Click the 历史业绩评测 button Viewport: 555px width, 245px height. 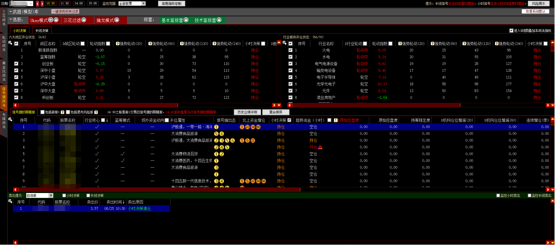point(247,112)
